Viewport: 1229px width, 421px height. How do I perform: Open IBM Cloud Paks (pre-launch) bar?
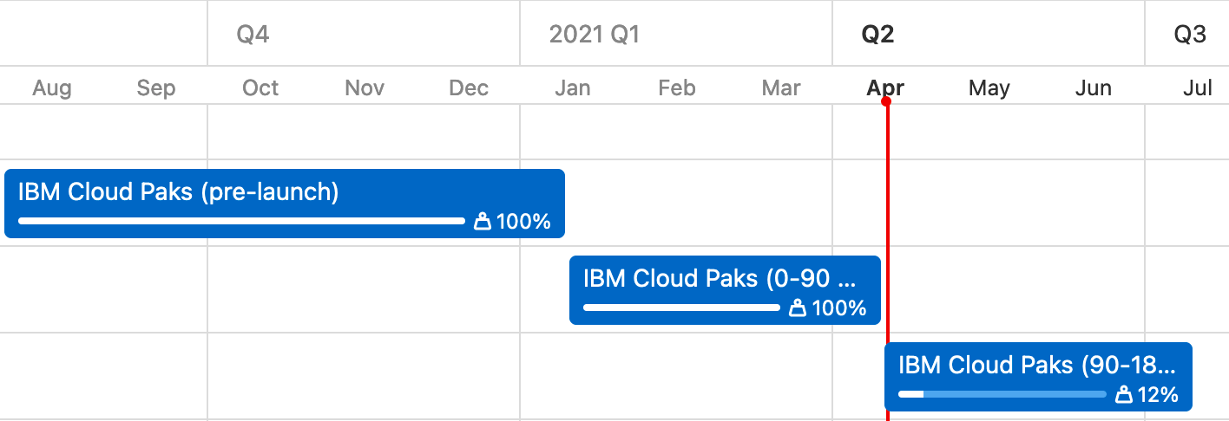pos(285,204)
